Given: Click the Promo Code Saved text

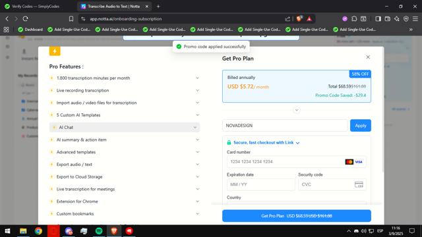Looking at the screenshot, I should click(x=340, y=95).
